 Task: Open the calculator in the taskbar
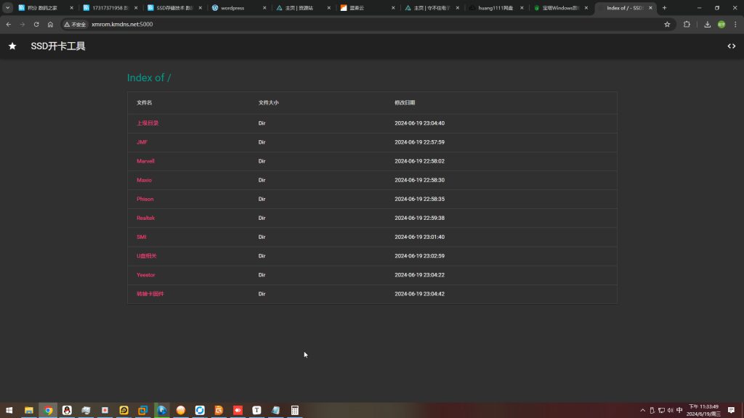[x=295, y=410]
